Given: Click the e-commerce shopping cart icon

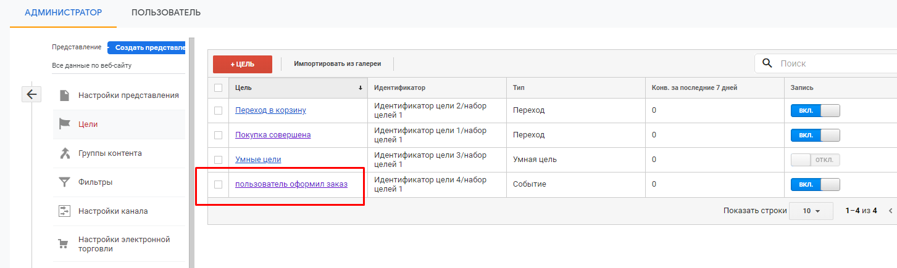Looking at the screenshot, I should [x=64, y=244].
